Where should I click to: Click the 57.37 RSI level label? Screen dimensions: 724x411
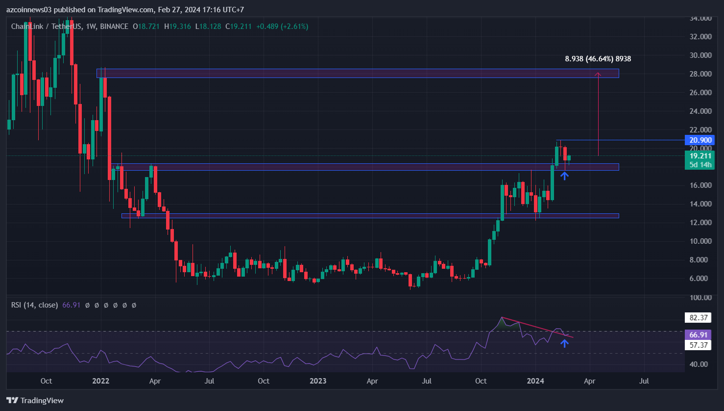[x=699, y=345]
